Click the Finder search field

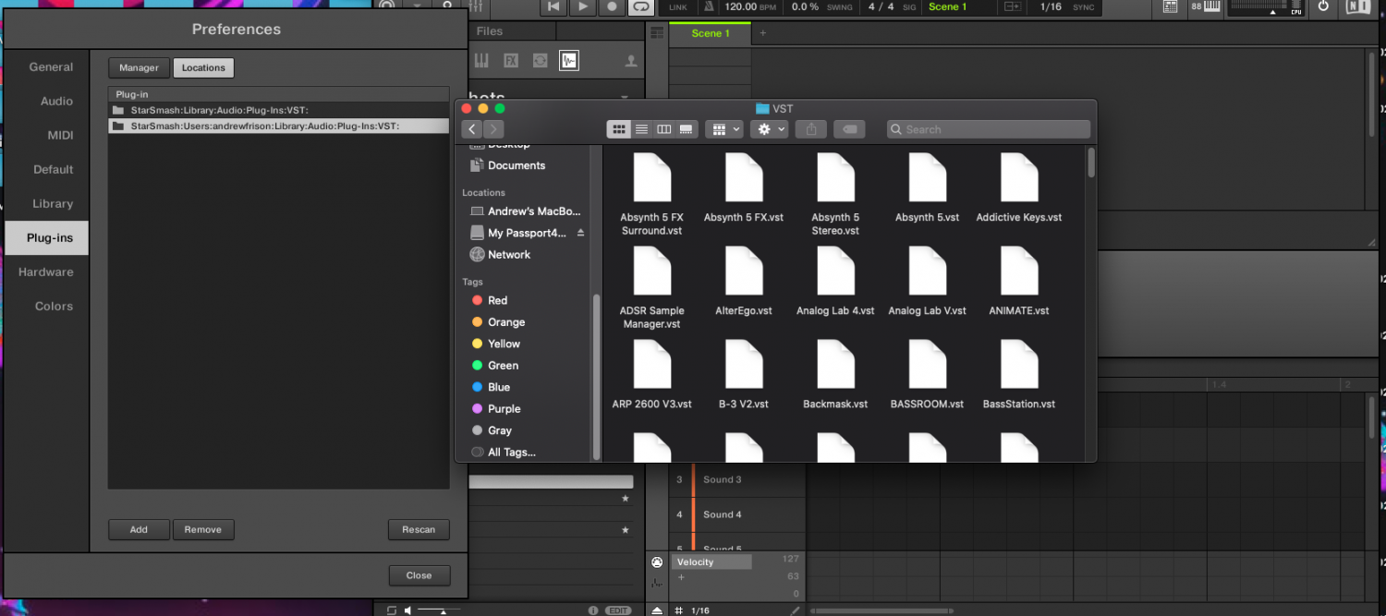coord(989,129)
